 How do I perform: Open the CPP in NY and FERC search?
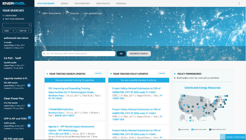tap(15, 119)
